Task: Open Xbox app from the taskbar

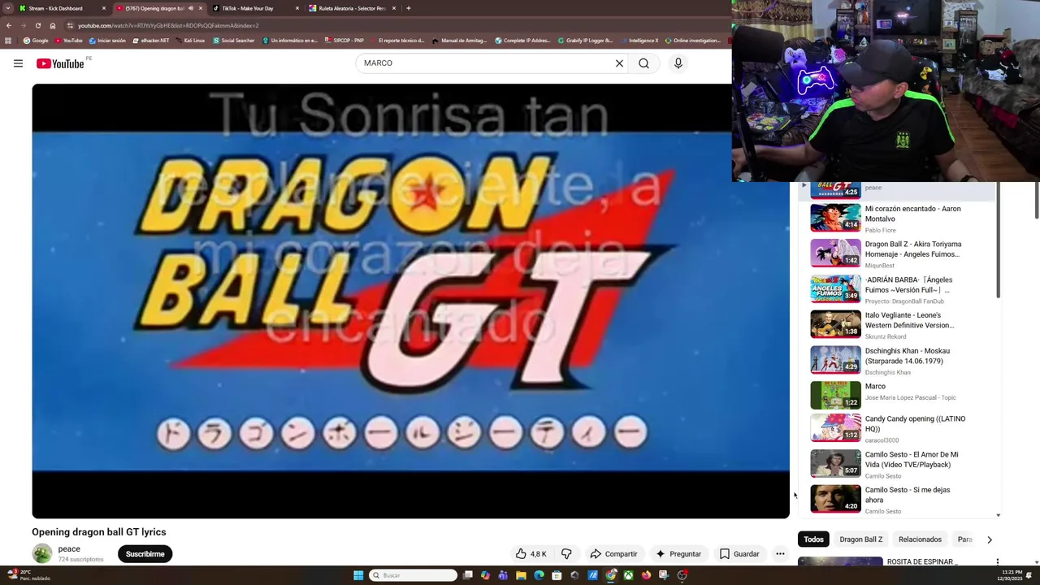Action: [628, 575]
